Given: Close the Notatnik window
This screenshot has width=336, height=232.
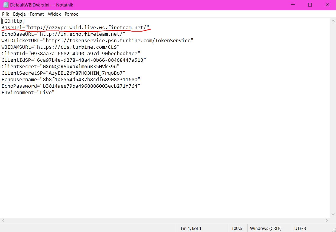Looking at the screenshot, I should 327,5.
